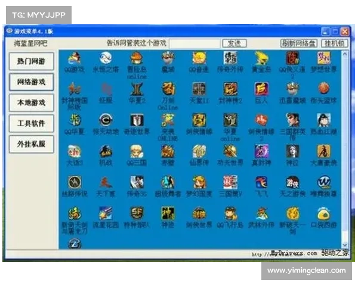358x286 pixels.
Task: Open the 飞飞 game icon
Action: tap(261, 182)
